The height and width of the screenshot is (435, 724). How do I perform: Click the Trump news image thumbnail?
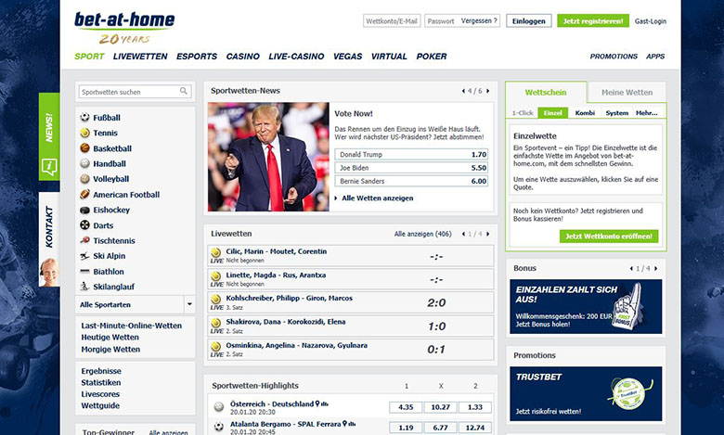point(268,157)
